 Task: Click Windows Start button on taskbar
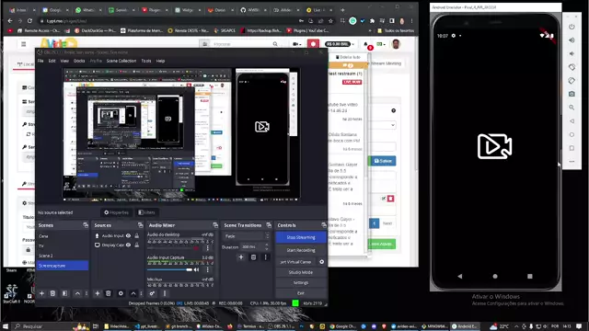[x=6, y=326]
